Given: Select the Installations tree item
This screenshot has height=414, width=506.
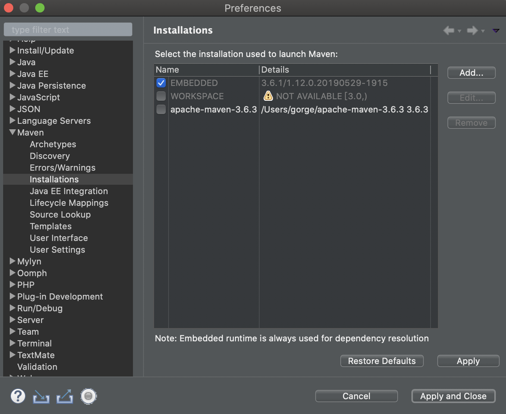Looking at the screenshot, I should [54, 179].
